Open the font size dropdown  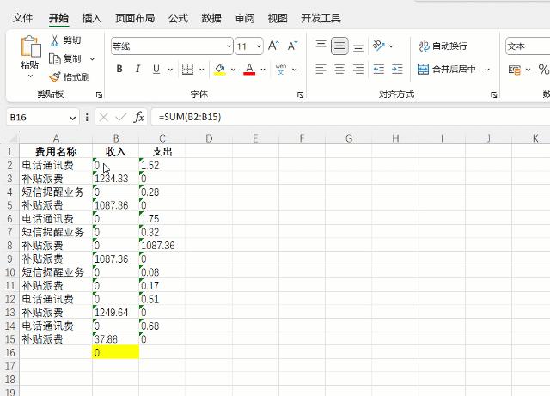[259, 46]
